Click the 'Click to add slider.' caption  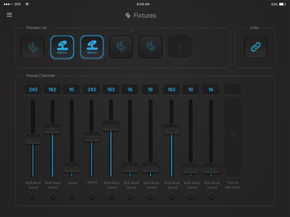pyautogui.click(x=233, y=185)
